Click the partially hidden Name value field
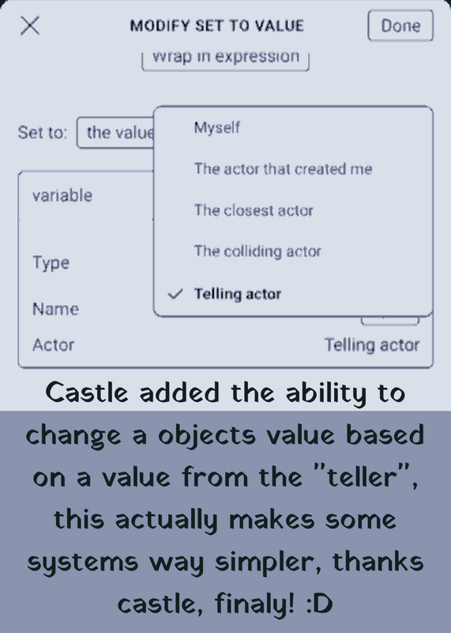The height and width of the screenshot is (633, 451). (x=389, y=321)
